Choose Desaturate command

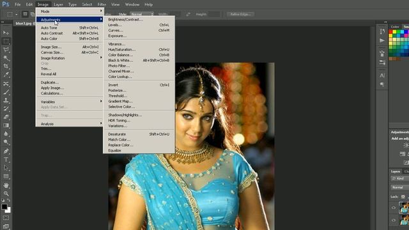tap(139, 134)
